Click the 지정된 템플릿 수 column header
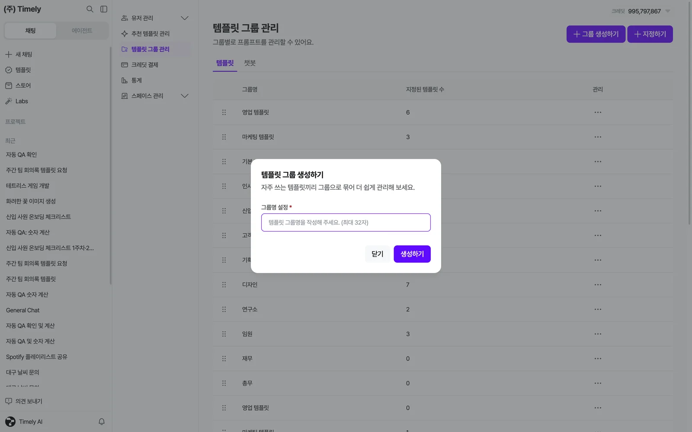This screenshot has width=692, height=432. pyautogui.click(x=425, y=89)
